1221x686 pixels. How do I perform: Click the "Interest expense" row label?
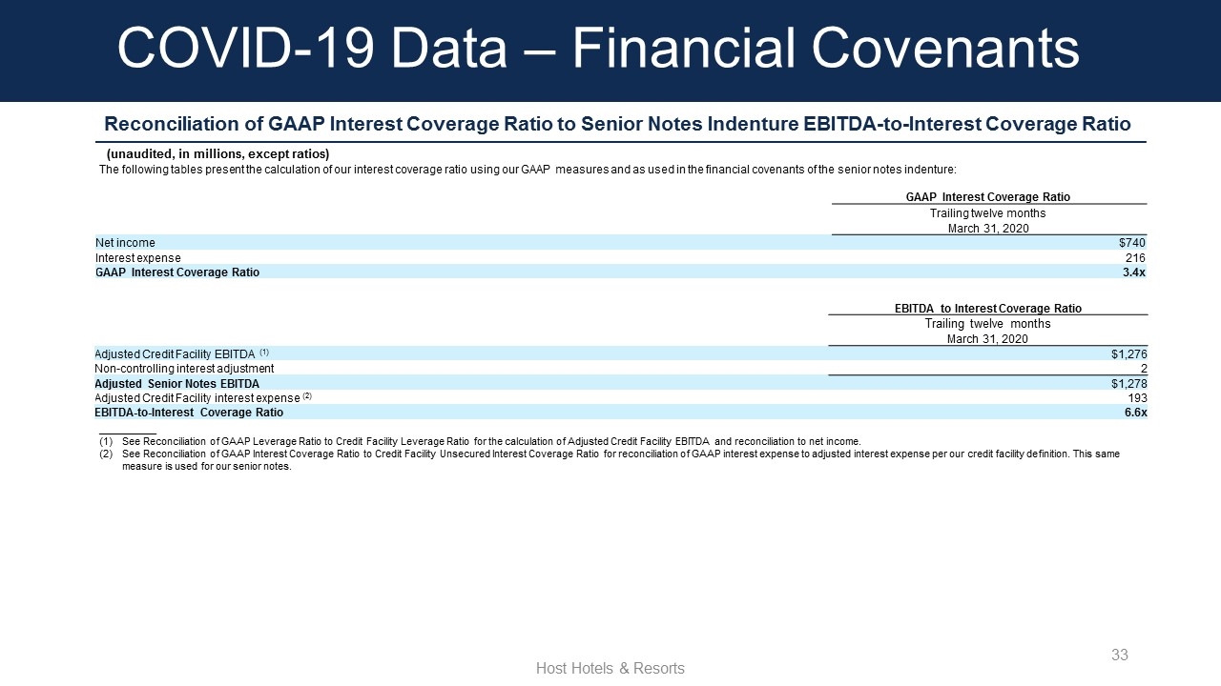coord(138,258)
